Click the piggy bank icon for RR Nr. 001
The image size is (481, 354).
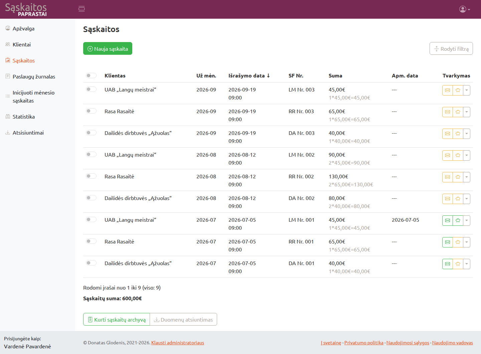pos(458,242)
